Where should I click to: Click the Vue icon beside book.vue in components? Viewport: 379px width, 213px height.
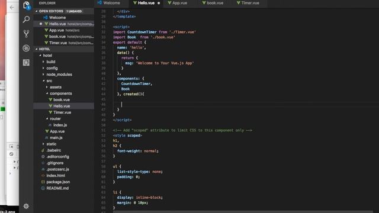click(x=50, y=99)
